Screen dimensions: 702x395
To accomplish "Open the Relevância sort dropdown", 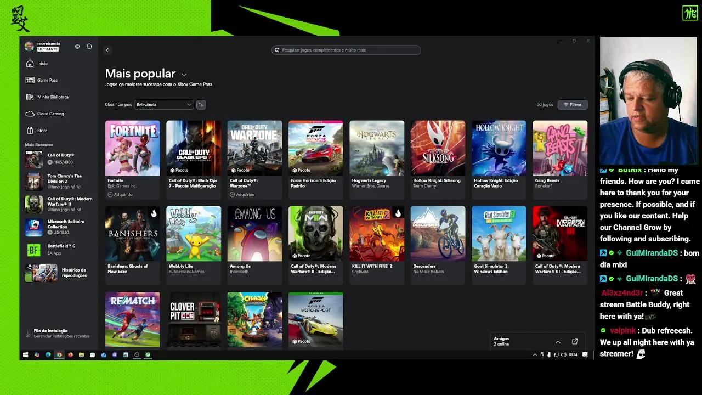I will click(163, 104).
